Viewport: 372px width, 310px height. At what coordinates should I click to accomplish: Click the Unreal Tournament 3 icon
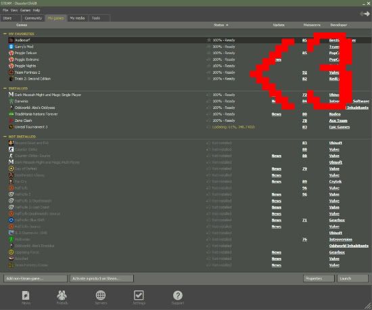(x=11, y=127)
